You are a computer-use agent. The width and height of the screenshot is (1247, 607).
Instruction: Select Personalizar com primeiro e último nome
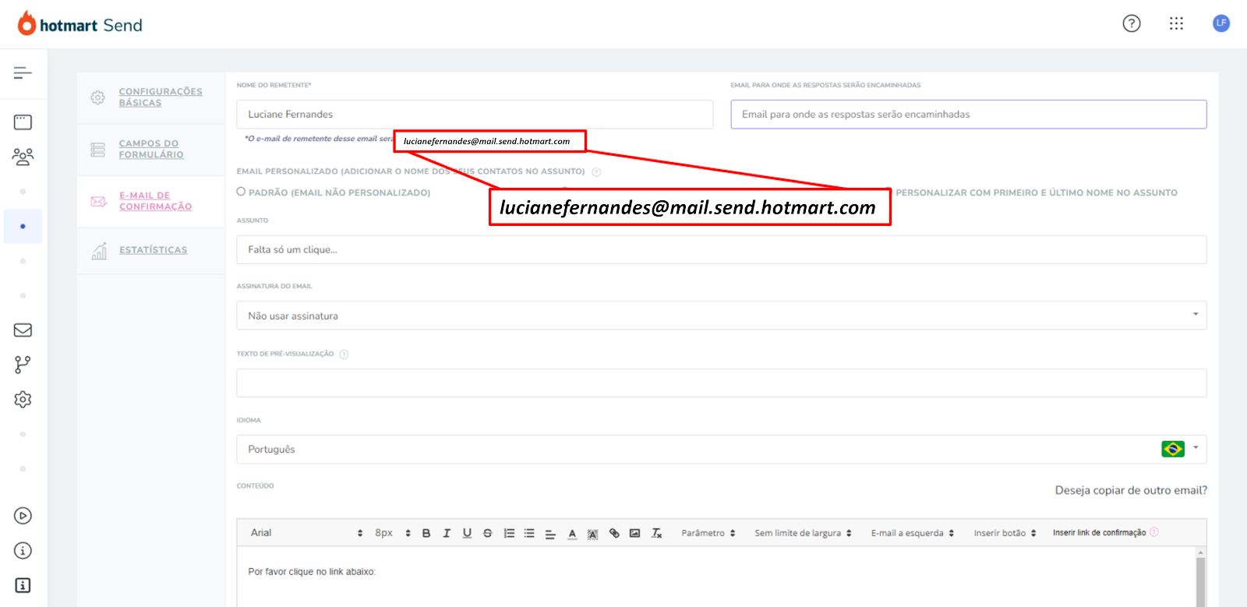pos(1036,192)
